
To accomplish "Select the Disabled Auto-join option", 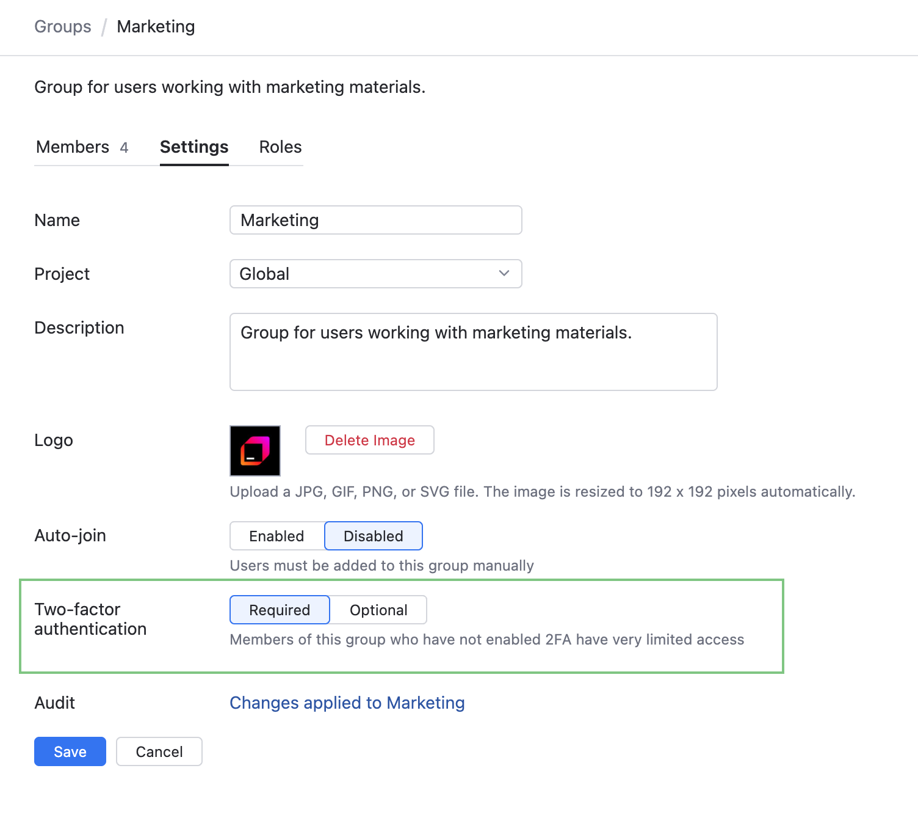I will point(373,536).
